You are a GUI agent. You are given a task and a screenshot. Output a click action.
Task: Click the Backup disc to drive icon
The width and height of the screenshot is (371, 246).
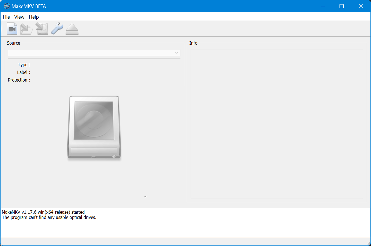[x=42, y=29]
